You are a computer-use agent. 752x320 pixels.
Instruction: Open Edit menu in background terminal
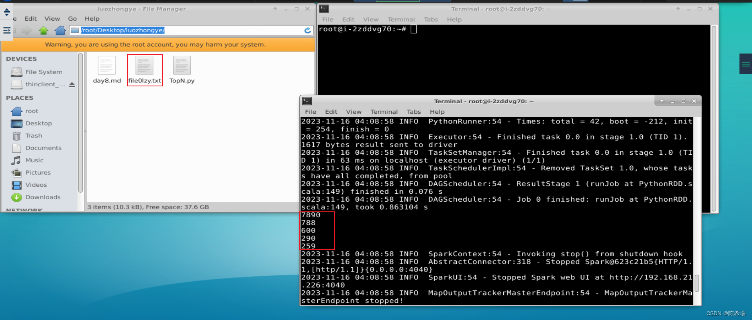pos(348,20)
